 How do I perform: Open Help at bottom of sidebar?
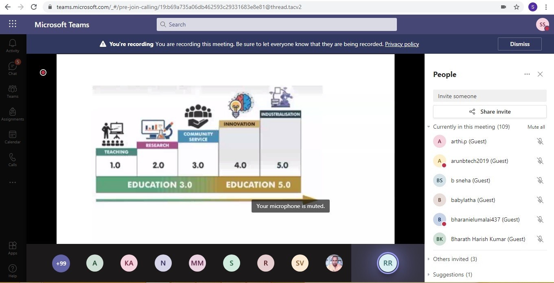13,270
